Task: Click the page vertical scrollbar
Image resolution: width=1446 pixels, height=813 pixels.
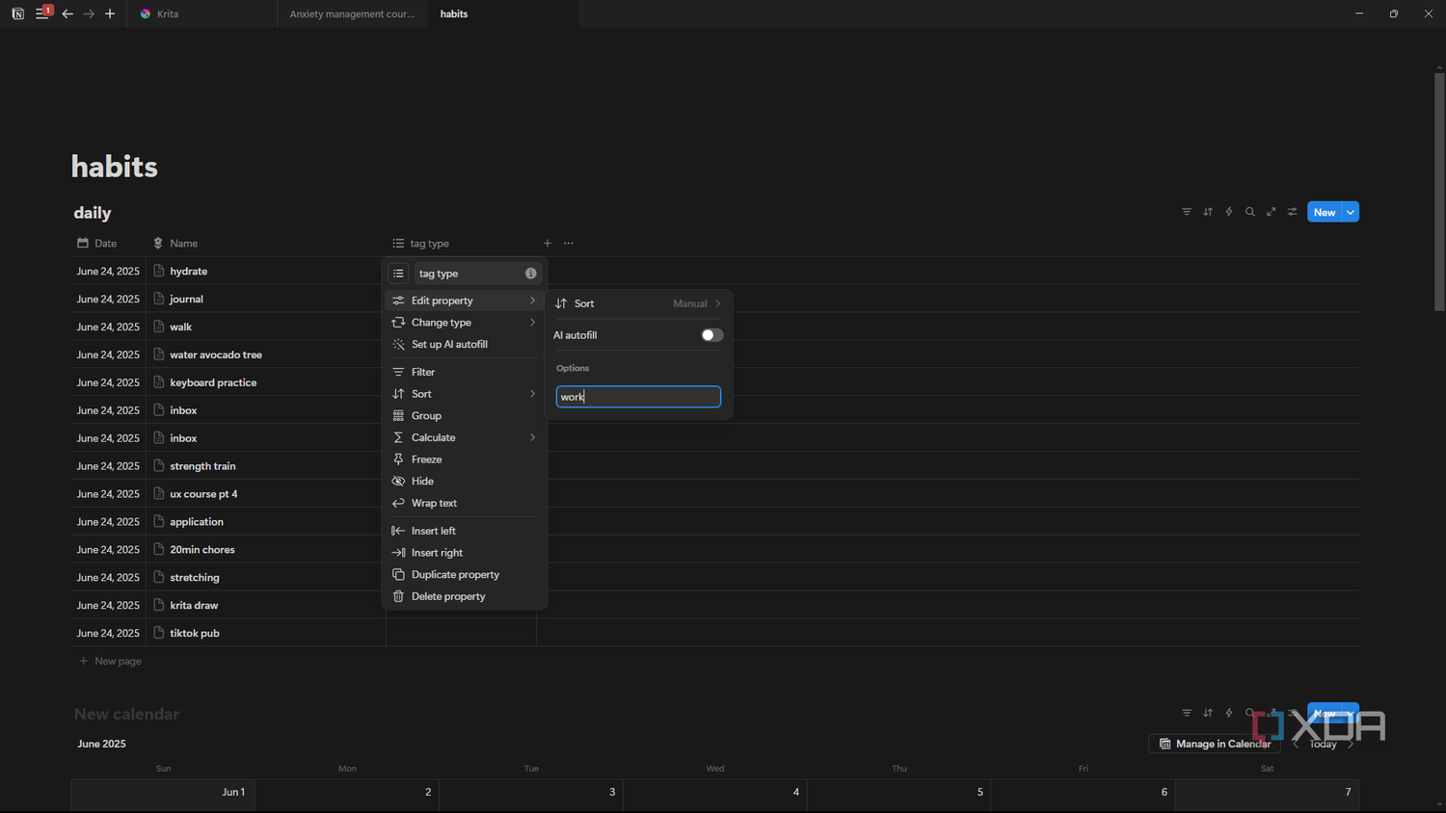Action: [1439, 192]
